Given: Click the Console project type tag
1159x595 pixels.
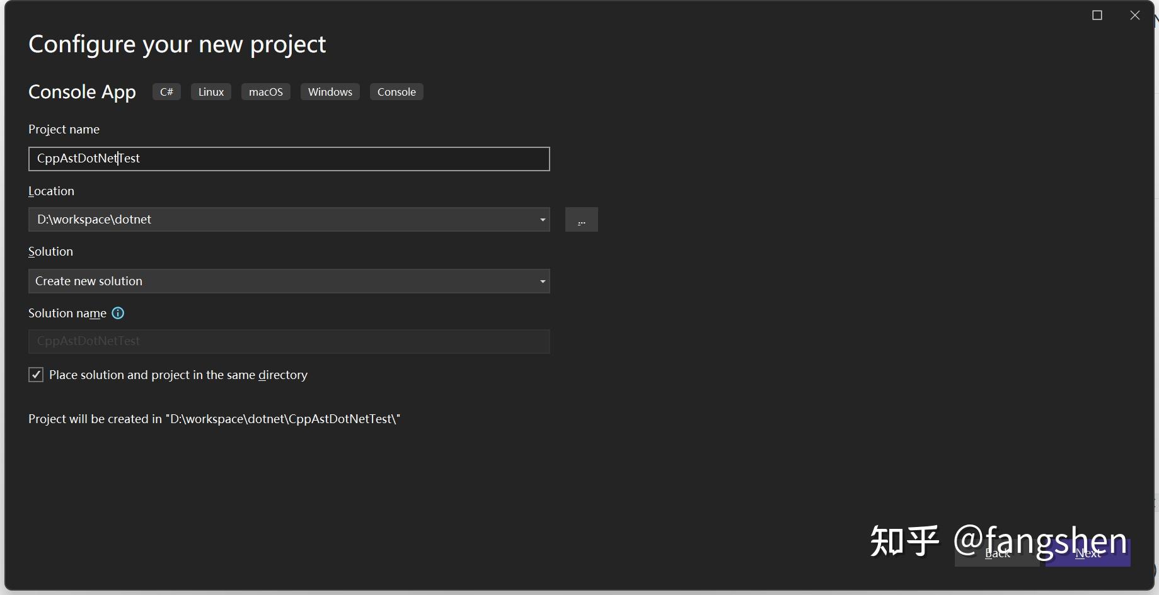Looking at the screenshot, I should tap(396, 92).
